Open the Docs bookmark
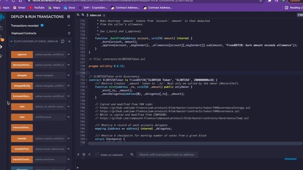 70,8
